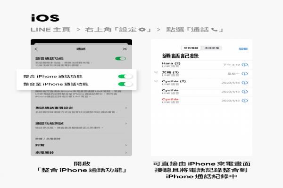Toggle the 整合 iPhone 通話功能 switch

(125, 76)
